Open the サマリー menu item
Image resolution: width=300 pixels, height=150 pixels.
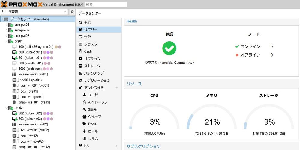99,30
